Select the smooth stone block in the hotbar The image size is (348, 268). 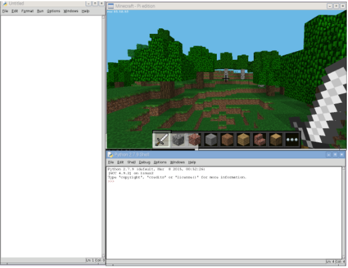point(211,140)
